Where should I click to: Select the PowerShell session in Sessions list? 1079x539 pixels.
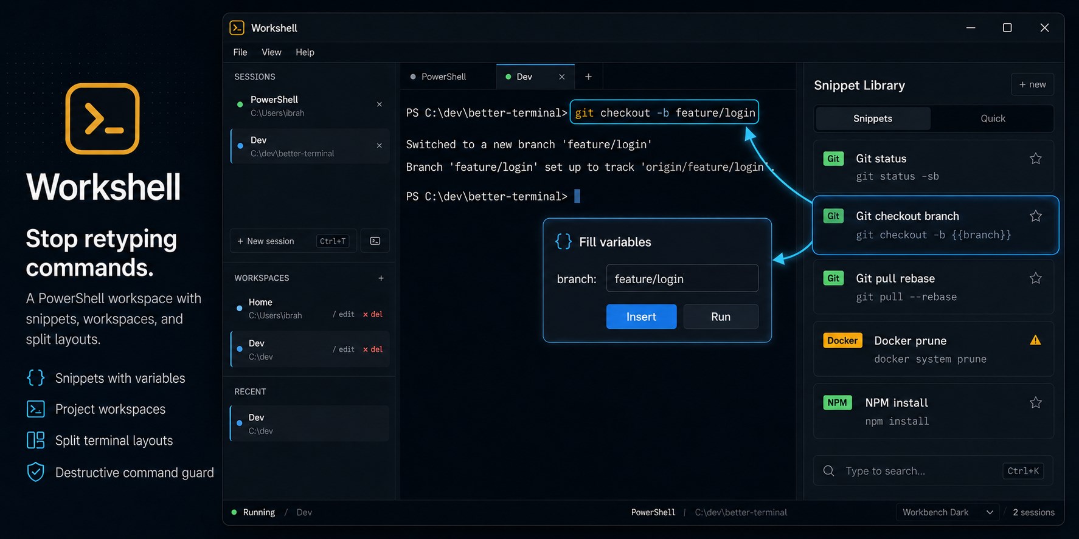coord(310,106)
